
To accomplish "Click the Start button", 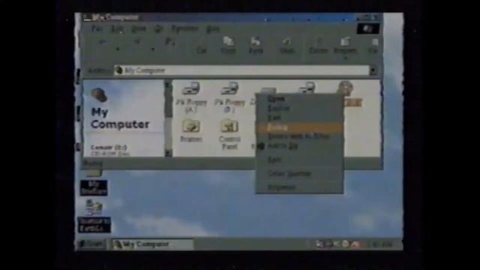I will click(x=91, y=244).
